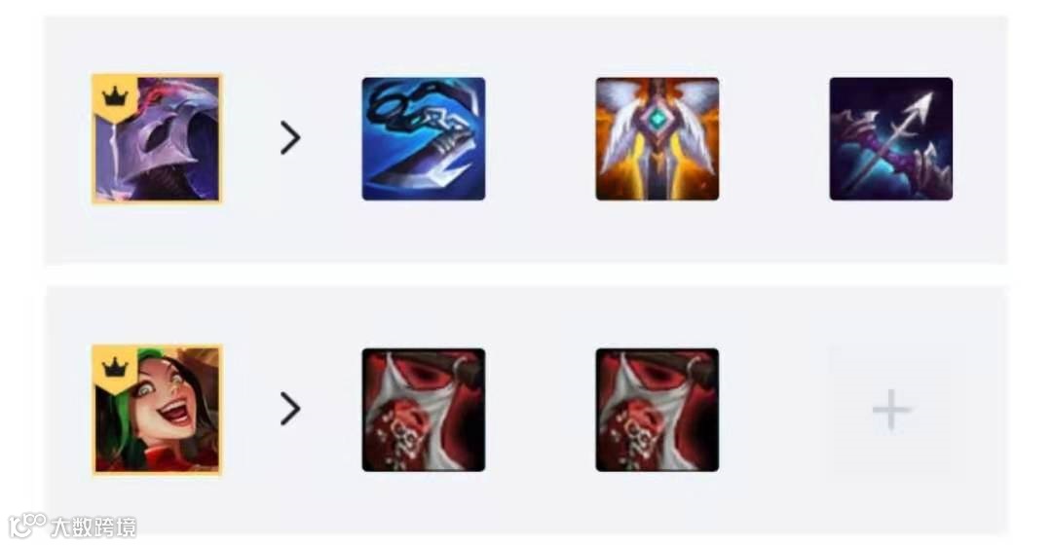Expand the laughing champion's item chevron

pos(290,409)
